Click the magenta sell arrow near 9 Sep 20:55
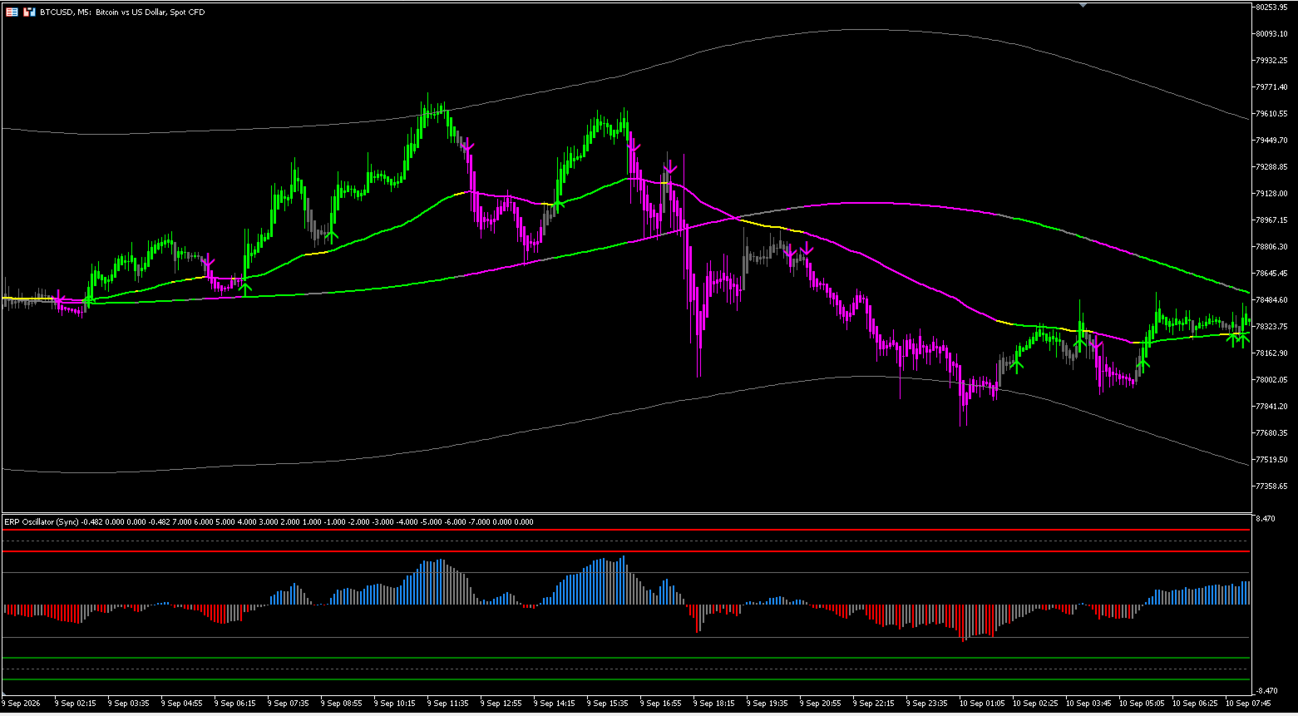The height and width of the screenshot is (716, 1298). coord(807,249)
